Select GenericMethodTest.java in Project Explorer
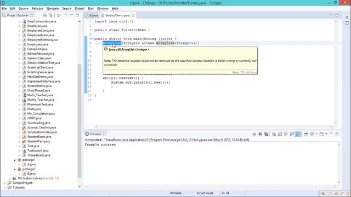The height and width of the screenshot is (197, 351). (x=44, y=63)
